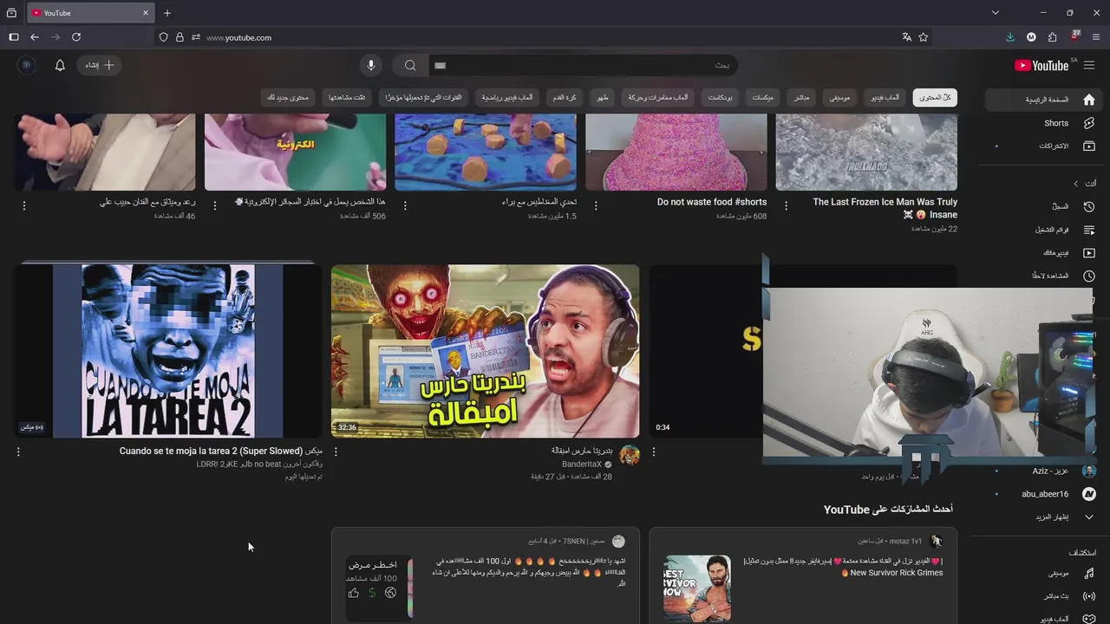Open the motaz 1v1 post author avatar
The image size is (1110, 624).
(x=936, y=541)
